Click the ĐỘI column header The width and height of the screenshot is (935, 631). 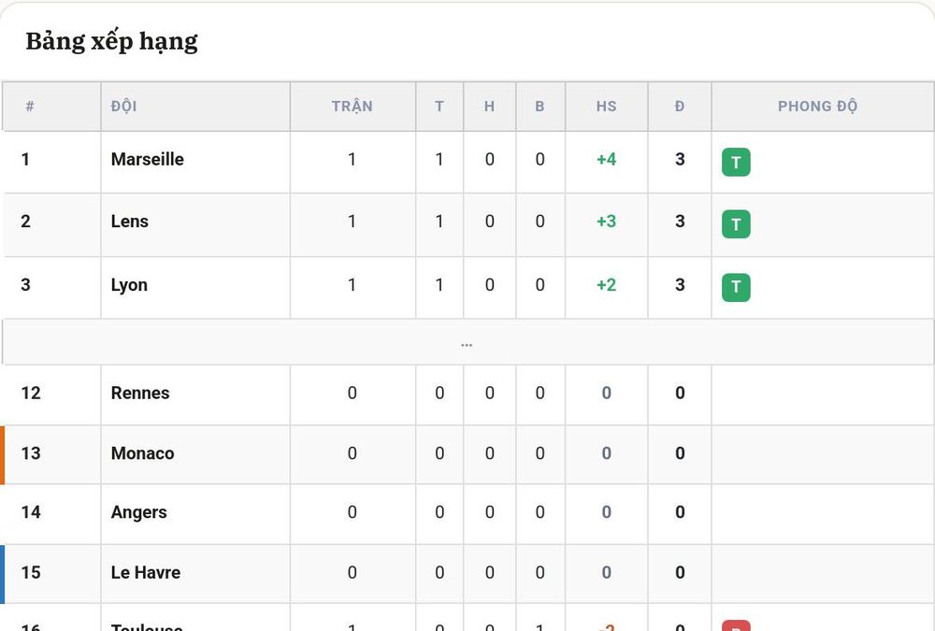coord(124,107)
